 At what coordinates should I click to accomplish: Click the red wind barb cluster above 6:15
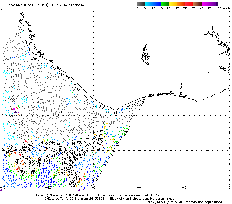[x=83, y=177]
